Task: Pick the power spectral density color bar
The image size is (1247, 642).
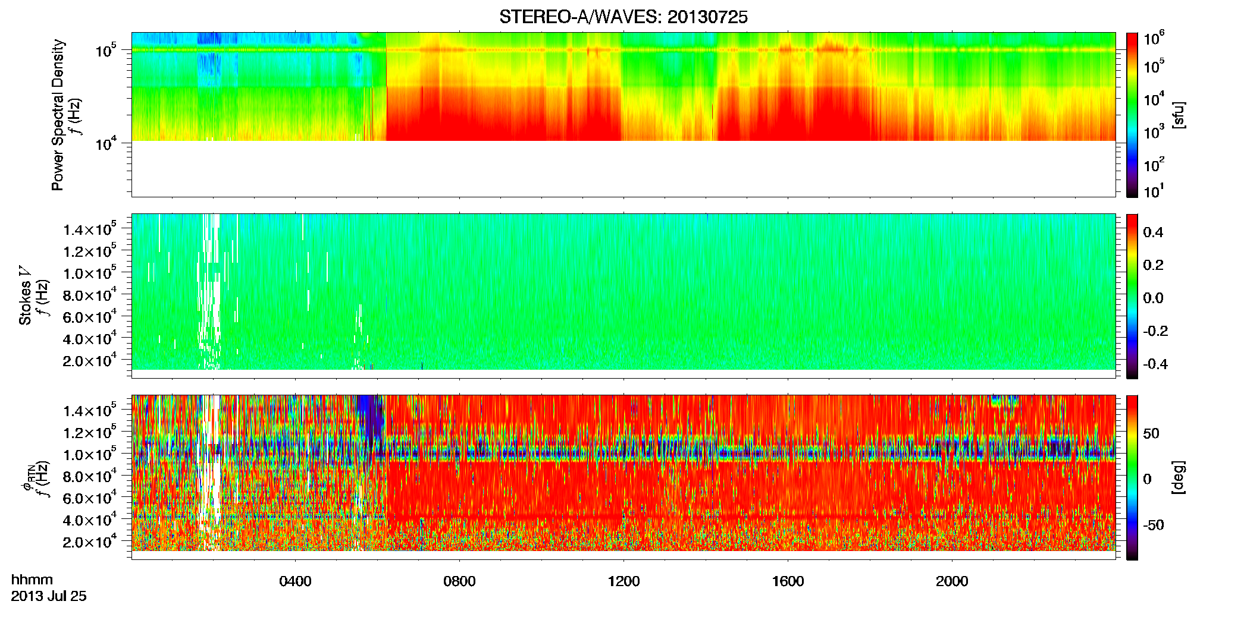Action: point(1132,115)
